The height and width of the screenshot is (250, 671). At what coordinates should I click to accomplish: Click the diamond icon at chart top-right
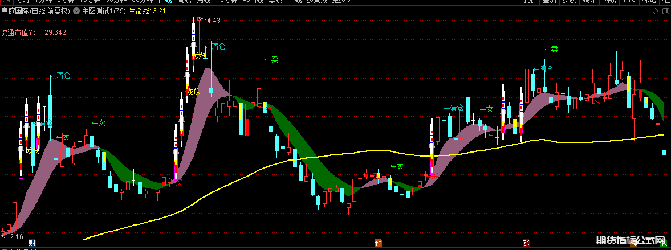pyautogui.click(x=654, y=11)
